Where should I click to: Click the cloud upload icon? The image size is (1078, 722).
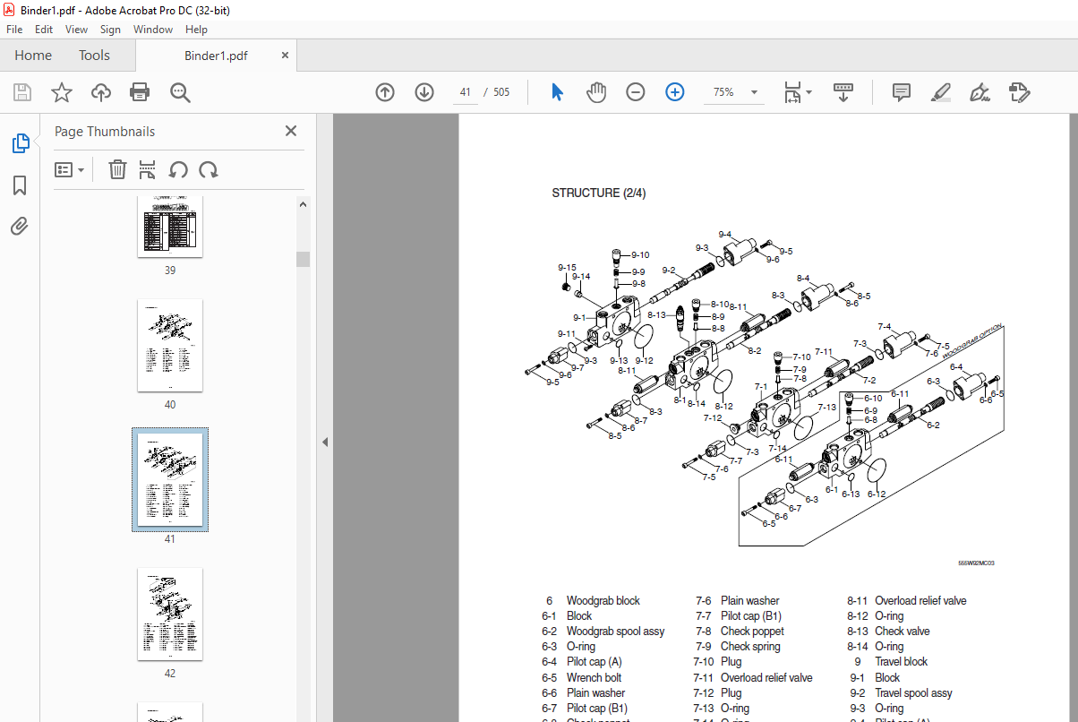tap(101, 92)
